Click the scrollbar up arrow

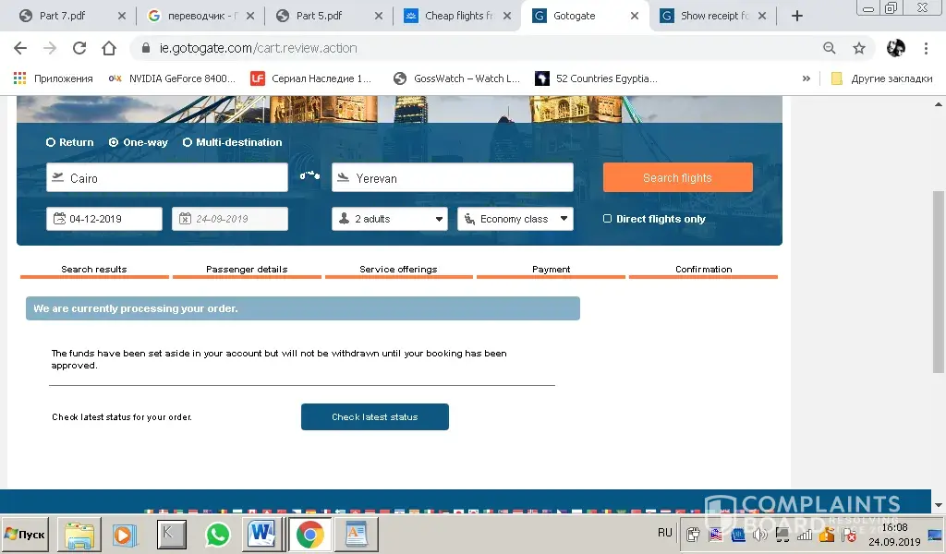939,104
